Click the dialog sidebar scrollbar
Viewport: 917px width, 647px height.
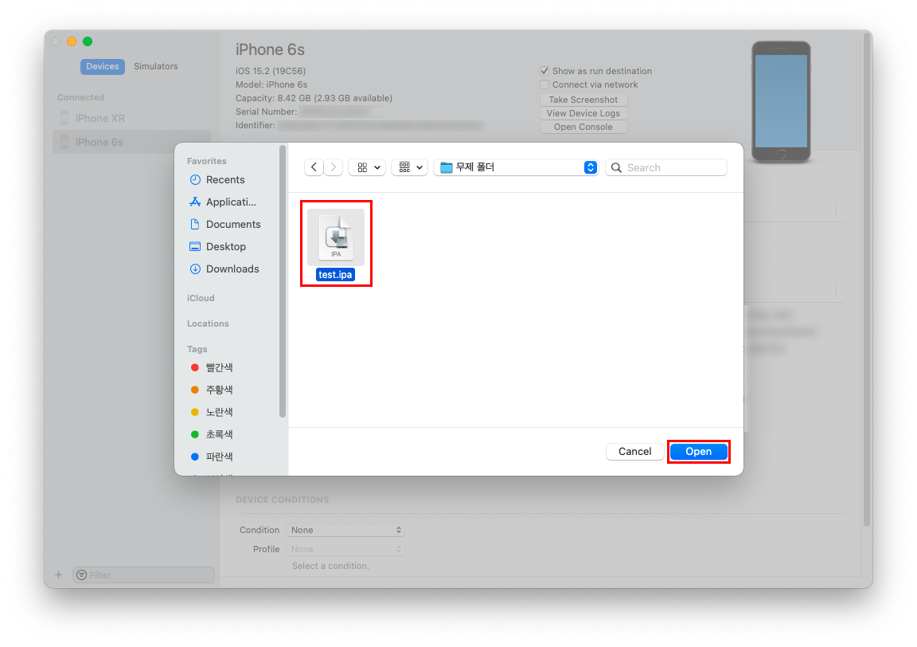pyautogui.click(x=283, y=281)
